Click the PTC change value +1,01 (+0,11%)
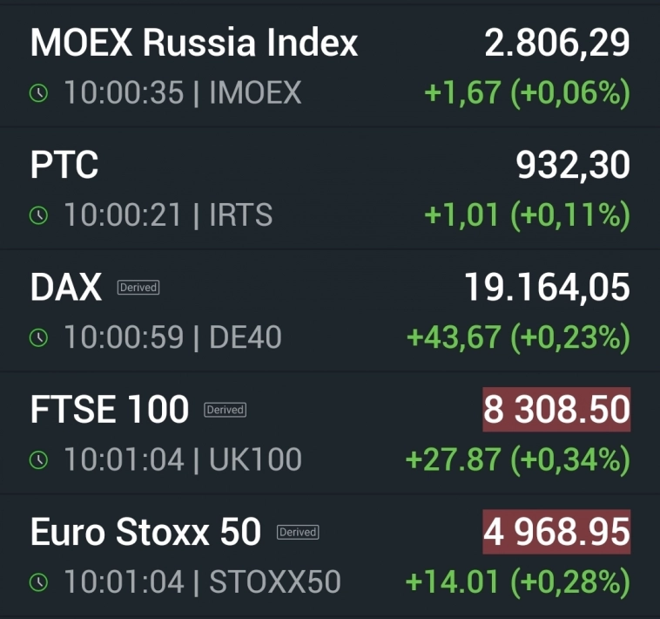The width and height of the screenshot is (660, 619). coord(528,215)
